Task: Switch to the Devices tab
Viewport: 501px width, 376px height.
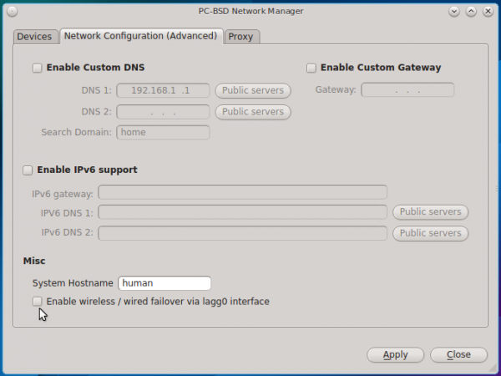Action: pyautogui.click(x=35, y=37)
